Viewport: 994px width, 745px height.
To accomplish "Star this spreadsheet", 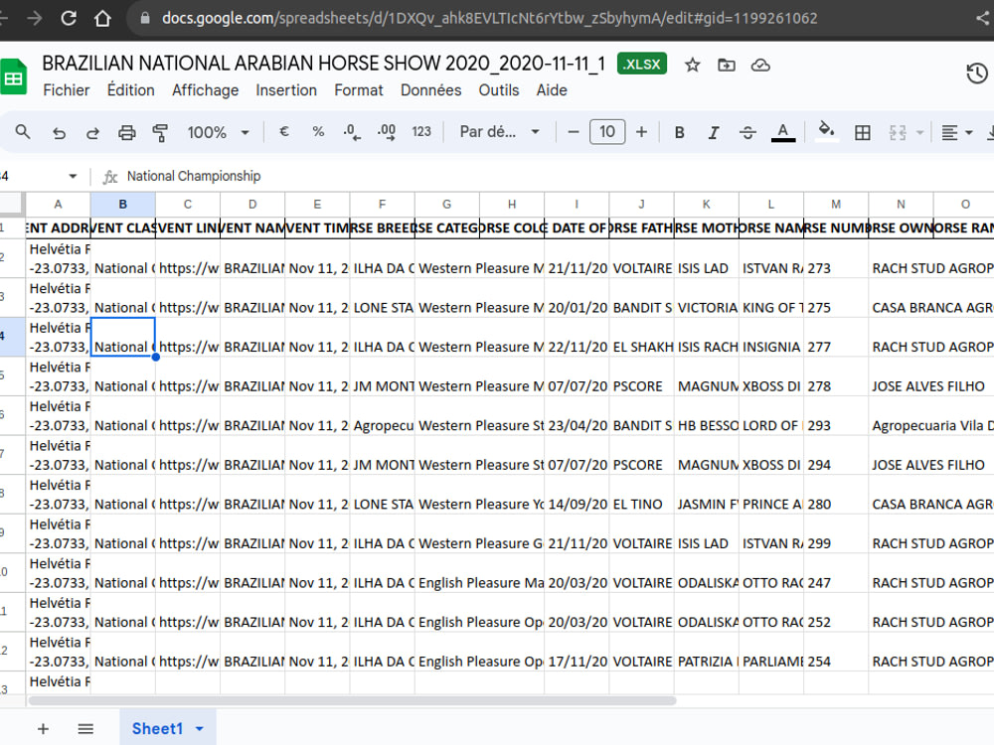I will click(692, 65).
